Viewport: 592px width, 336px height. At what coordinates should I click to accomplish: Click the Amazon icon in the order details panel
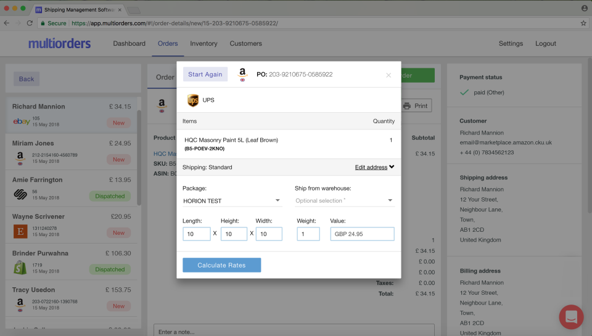tap(162, 105)
